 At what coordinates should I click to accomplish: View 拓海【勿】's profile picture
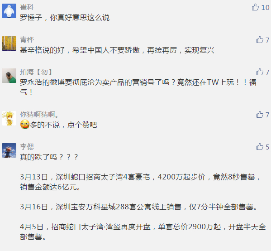pyautogui.click(x=9, y=76)
